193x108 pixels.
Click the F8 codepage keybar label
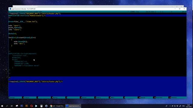116,97
